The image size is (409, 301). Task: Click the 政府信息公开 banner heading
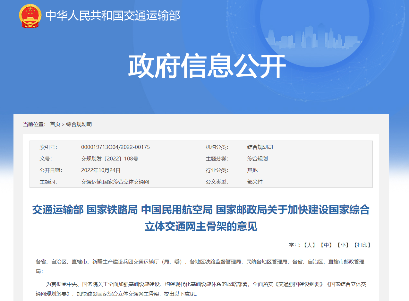pos(207,67)
